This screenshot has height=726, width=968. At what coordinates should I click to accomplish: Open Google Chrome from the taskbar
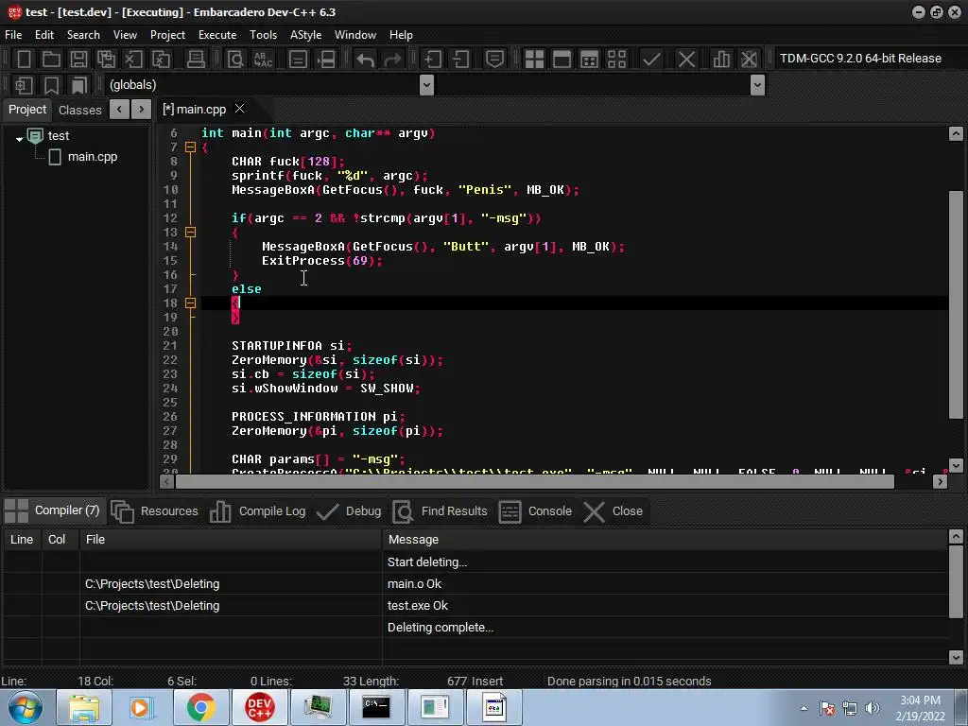(200, 707)
